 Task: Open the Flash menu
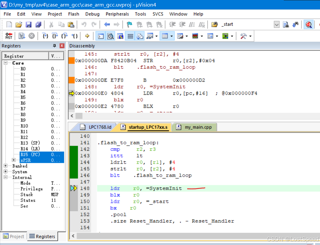[73, 14]
